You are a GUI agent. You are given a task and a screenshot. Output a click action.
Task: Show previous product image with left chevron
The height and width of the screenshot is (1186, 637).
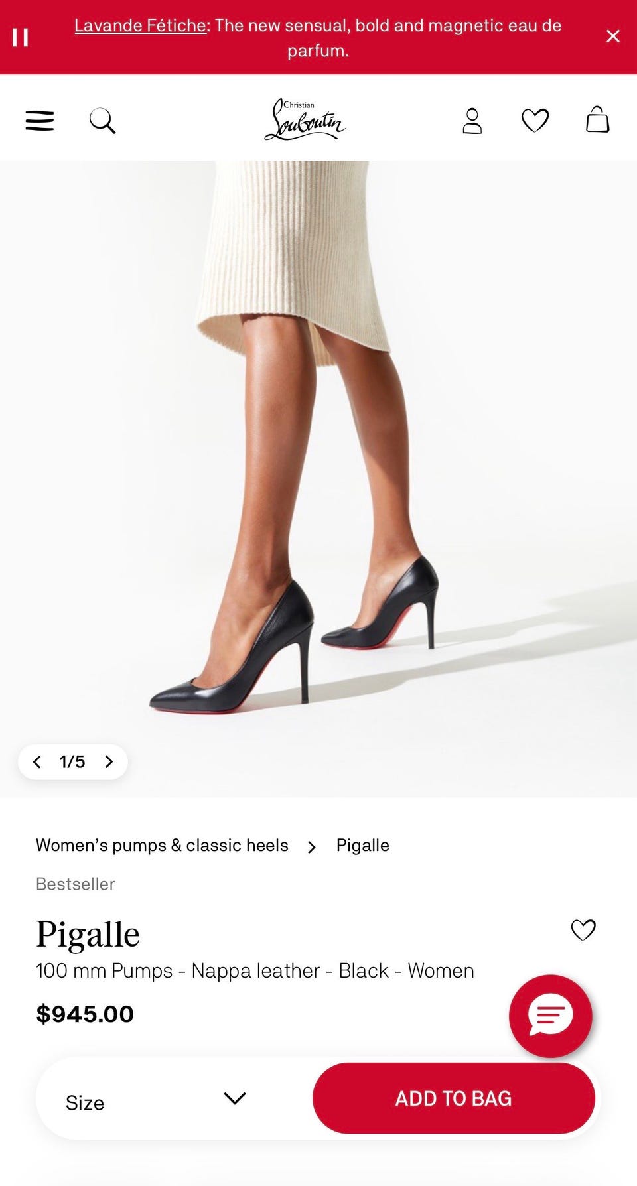click(x=37, y=761)
